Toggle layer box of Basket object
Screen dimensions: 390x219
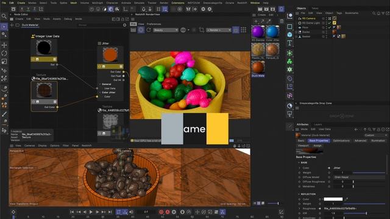pyautogui.click(x=324, y=36)
